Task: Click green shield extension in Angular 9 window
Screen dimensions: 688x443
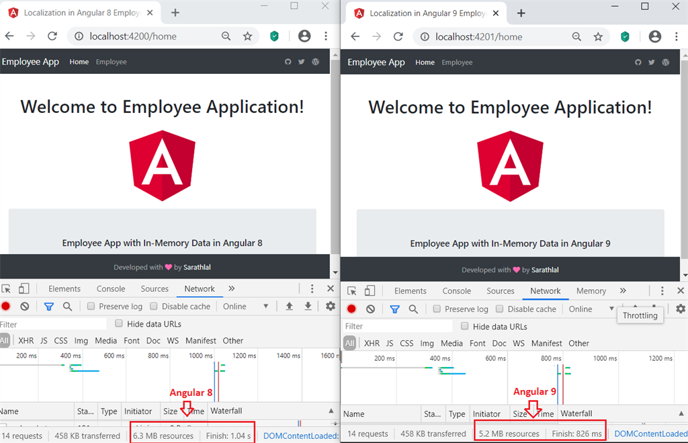Action: (625, 37)
